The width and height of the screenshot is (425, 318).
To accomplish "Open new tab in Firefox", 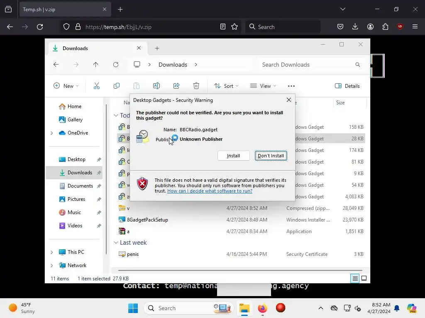I will (x=120, y=10).
